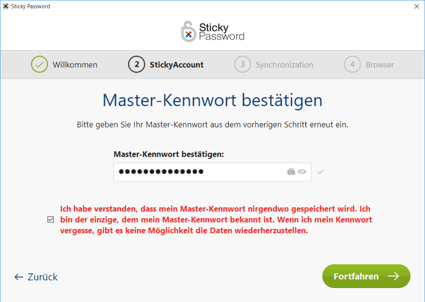Viewport: 425px width, 302px height.
Task: Uncheck the master password understanding checkbox
Action: pos(51,220)
